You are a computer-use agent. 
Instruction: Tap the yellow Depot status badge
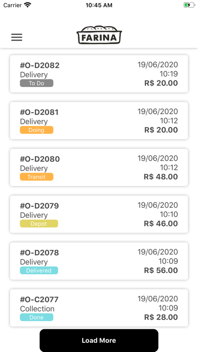[x=39, y=224]
